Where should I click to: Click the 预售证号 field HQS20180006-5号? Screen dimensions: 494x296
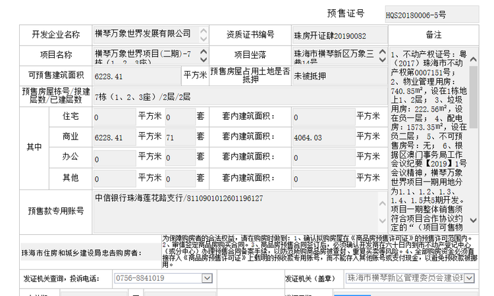tap(431, 14)
